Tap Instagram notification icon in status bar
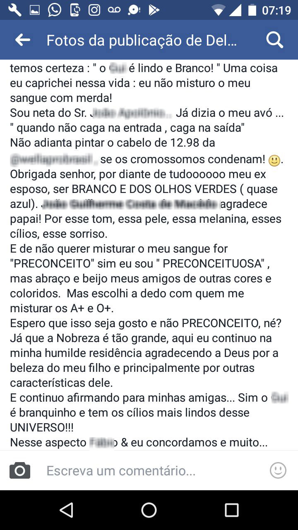Screen dimensions: 298x530 click(94, 10)
